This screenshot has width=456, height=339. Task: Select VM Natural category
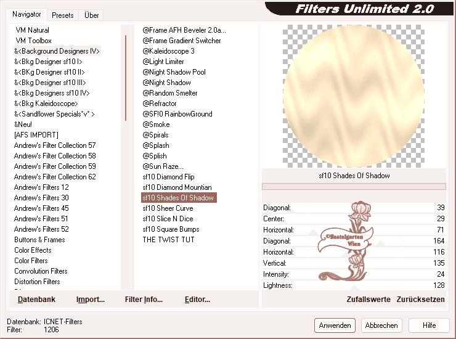point(32,30)
